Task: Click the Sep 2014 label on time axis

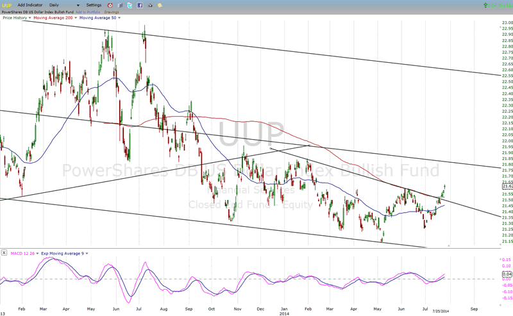Action: (x=474, y=309)
